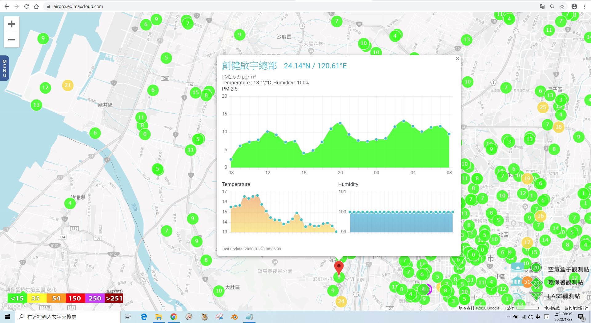
Task: Select the orange 51 sensor marker
Action: (x=527, y=282)
